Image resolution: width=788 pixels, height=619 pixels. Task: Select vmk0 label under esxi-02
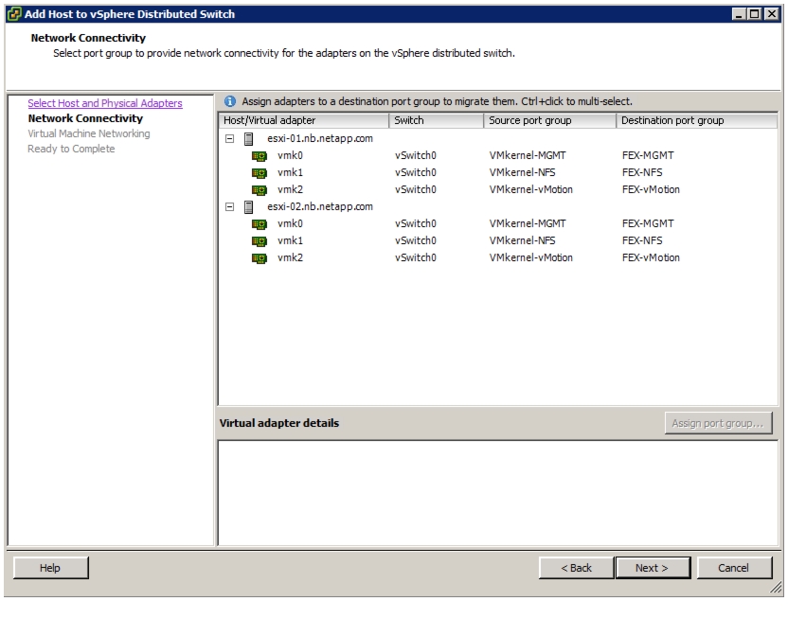[x=290, y=224]
